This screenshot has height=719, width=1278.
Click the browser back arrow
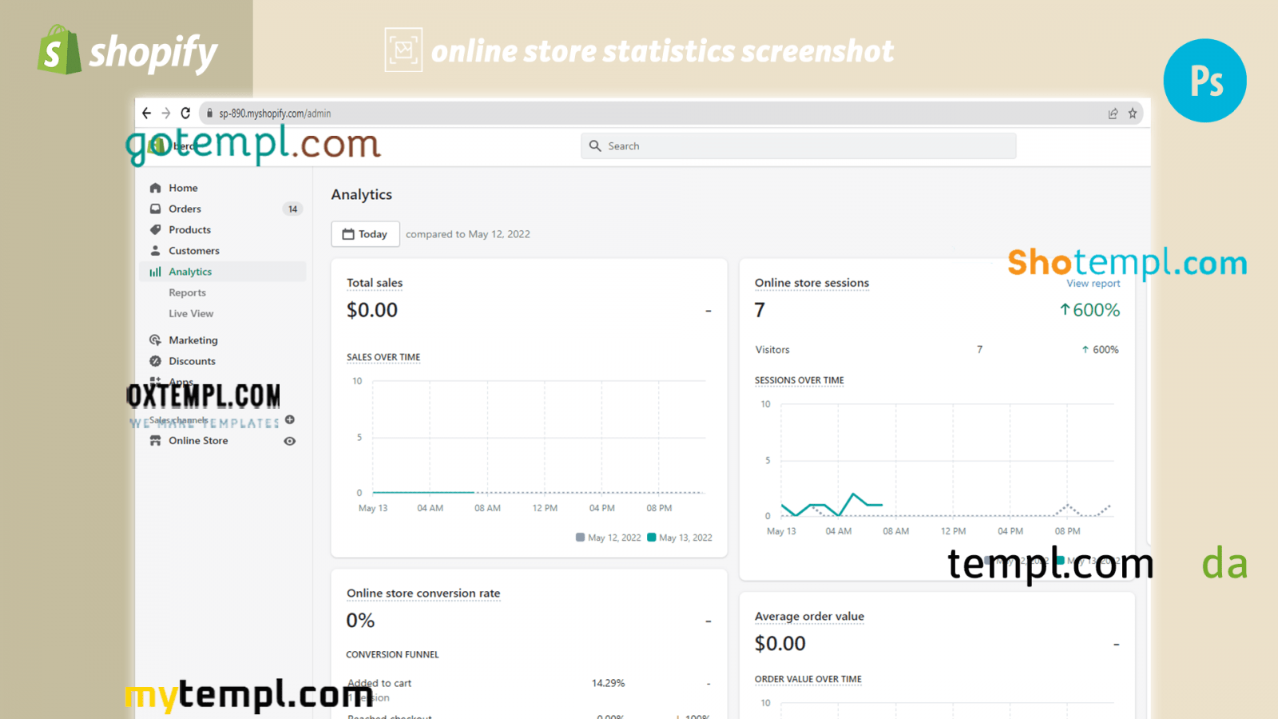(146, 113)
